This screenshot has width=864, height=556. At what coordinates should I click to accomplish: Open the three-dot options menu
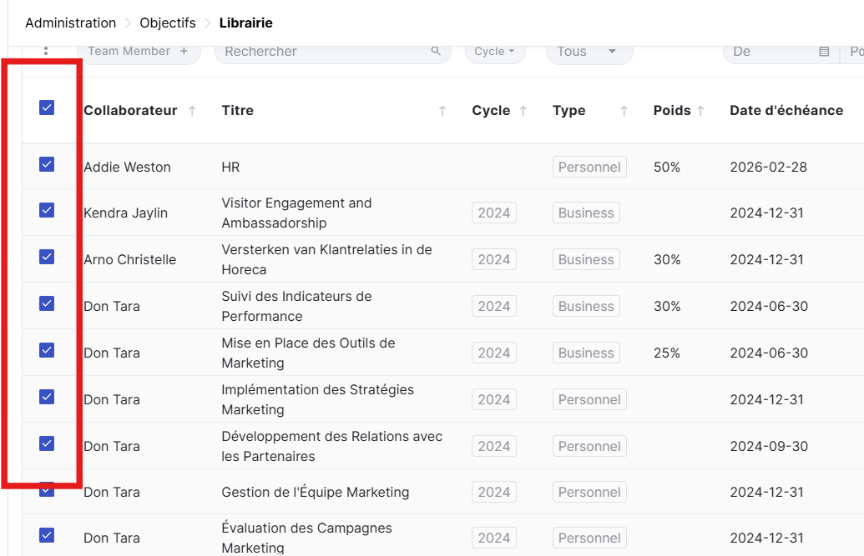click(x=46, y=51)
